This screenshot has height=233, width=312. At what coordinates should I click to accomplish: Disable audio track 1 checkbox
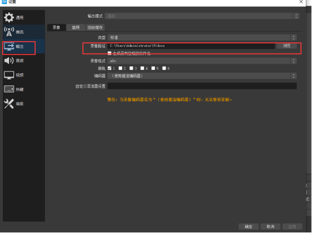coord(109,68)
